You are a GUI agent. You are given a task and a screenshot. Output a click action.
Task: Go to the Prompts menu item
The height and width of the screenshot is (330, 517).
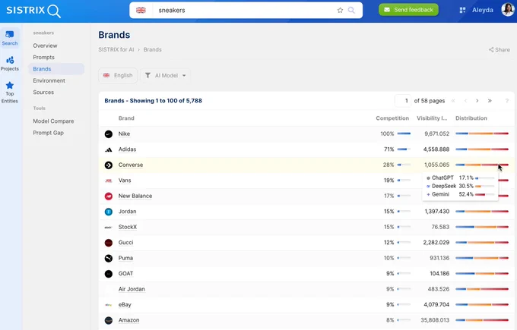[x=43, y=57]
